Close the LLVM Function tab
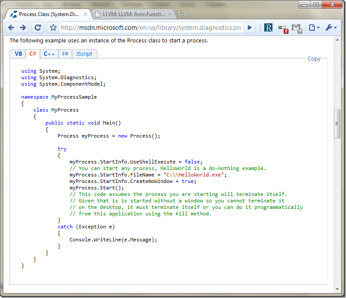This screenshot has height=298, width=346. click(170, 14)
